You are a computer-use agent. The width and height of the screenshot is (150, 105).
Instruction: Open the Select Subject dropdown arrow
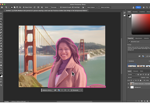[97, 7]
